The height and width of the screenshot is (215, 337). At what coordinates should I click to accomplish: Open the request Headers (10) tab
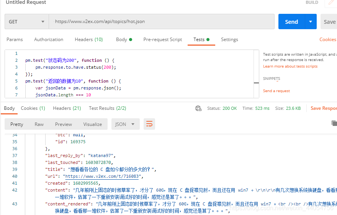pyautogui.click(x=89, y=40)
